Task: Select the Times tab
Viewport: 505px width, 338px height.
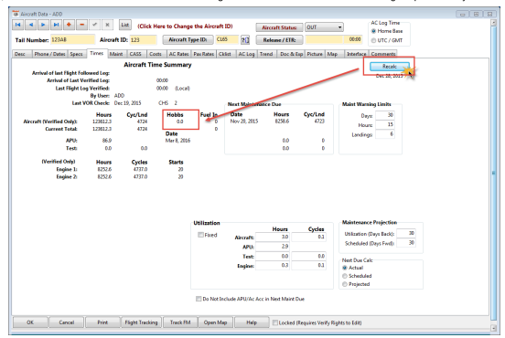Action: tap(97, 53)
